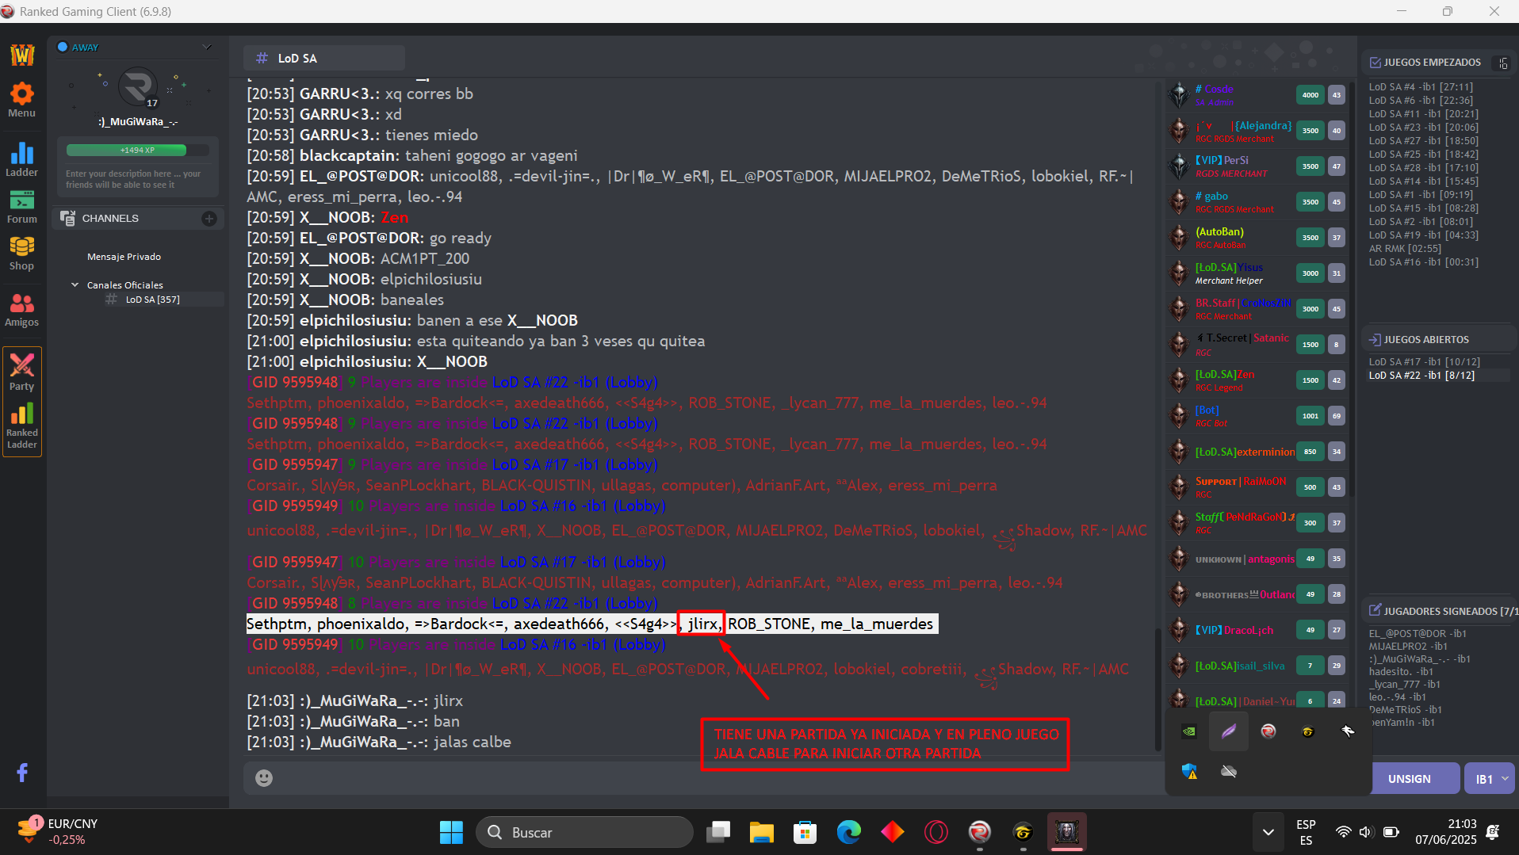
Task: Open the emoji picker smiley
Action: point(264,778)
